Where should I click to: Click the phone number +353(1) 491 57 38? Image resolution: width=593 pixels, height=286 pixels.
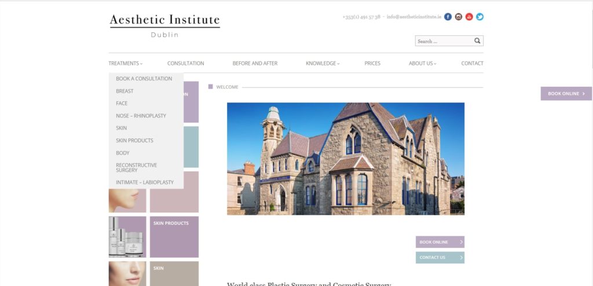coord(361,17)
